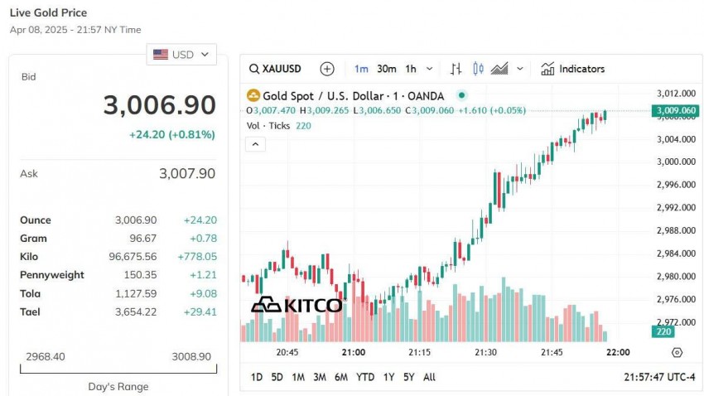Screen dimensions: 704x396
Task: Open the Indicators panel
Action: (x=572, y=69)
